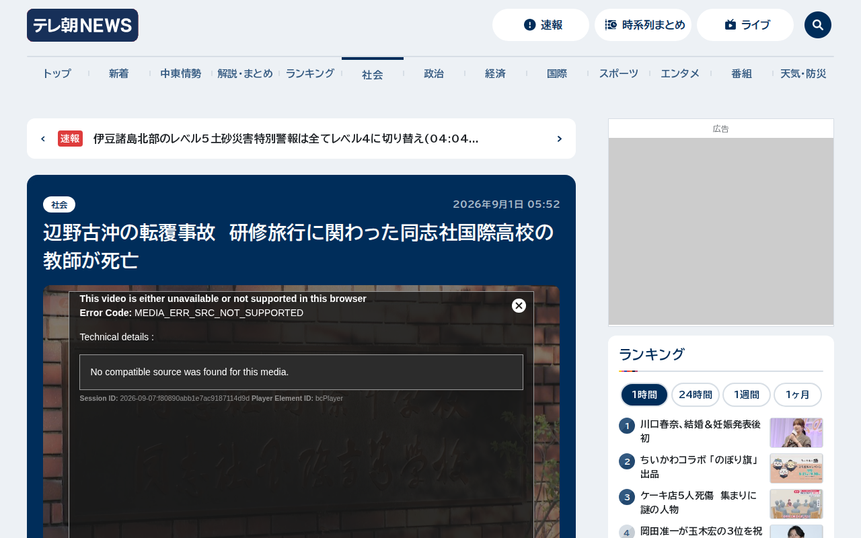
Task: Switch to the 政治 tab
Action: click(434, 73)
